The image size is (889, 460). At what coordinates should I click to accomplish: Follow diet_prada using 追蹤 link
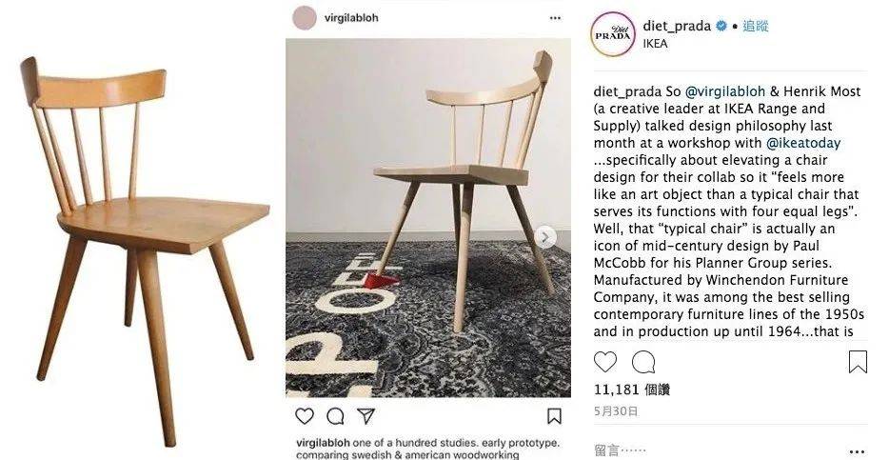756,26
